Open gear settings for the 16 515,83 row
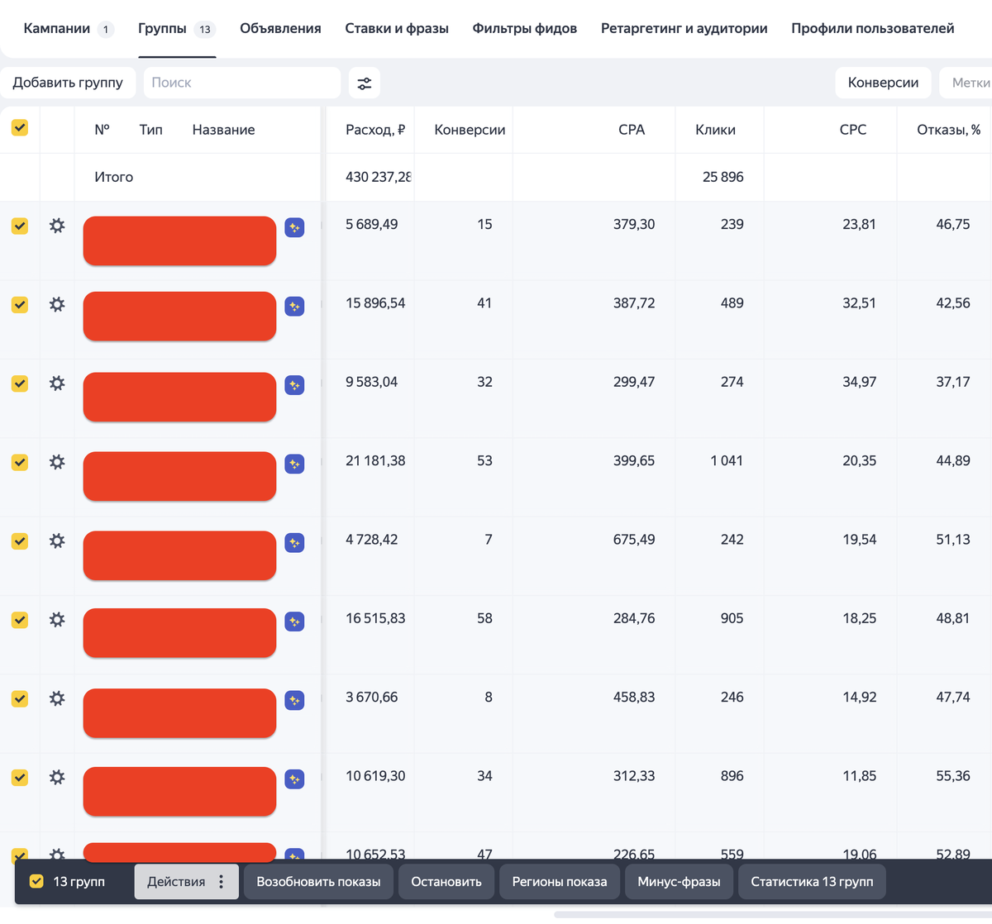Image resolution: width=992 pixels, height=924 pixels. pyautogui.click(x=57, y=620)
